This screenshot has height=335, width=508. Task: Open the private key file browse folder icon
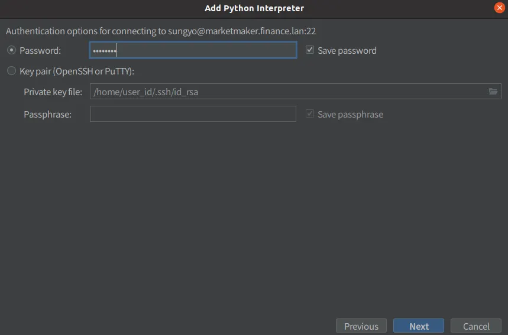click(493, 92)
